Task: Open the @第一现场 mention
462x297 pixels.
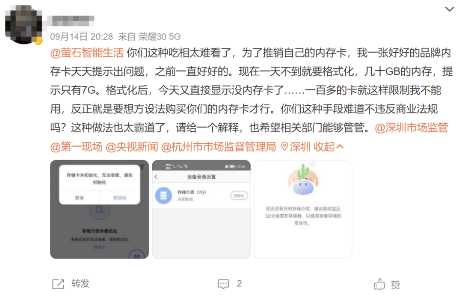Action: point(76,146)
